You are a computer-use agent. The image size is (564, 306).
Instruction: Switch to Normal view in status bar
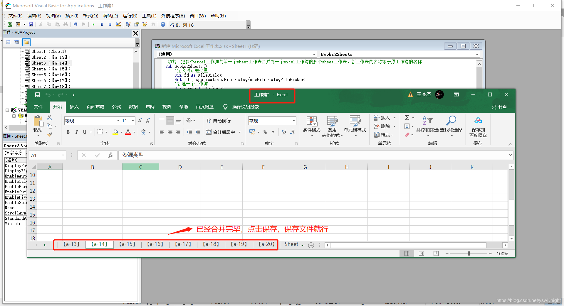click(407, 253)
